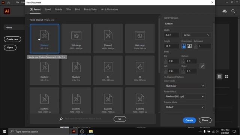Open the Preview Mode dropdown

point(185,107)
